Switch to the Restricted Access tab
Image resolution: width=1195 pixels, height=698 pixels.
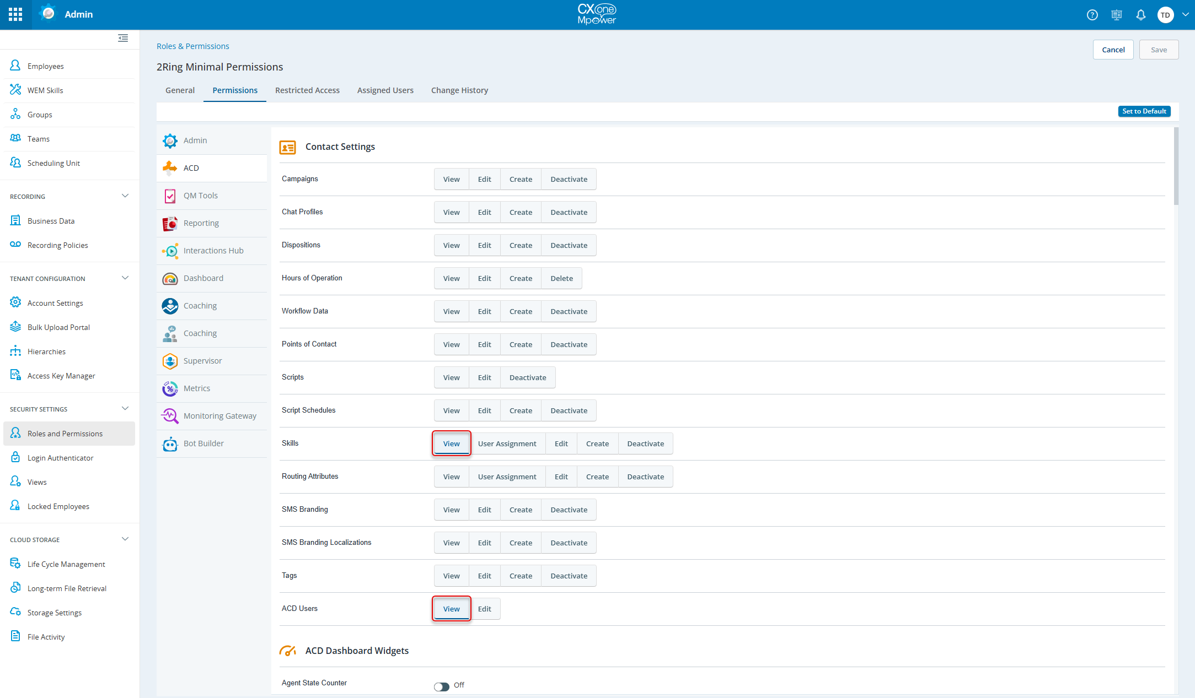(x=307, y=90)
